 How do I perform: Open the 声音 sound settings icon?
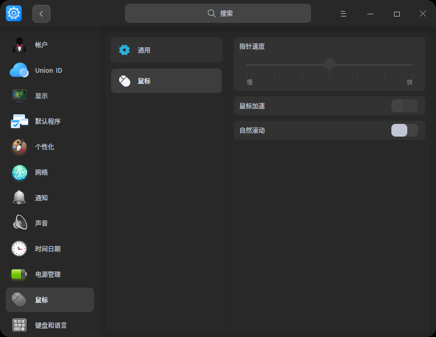19,223
